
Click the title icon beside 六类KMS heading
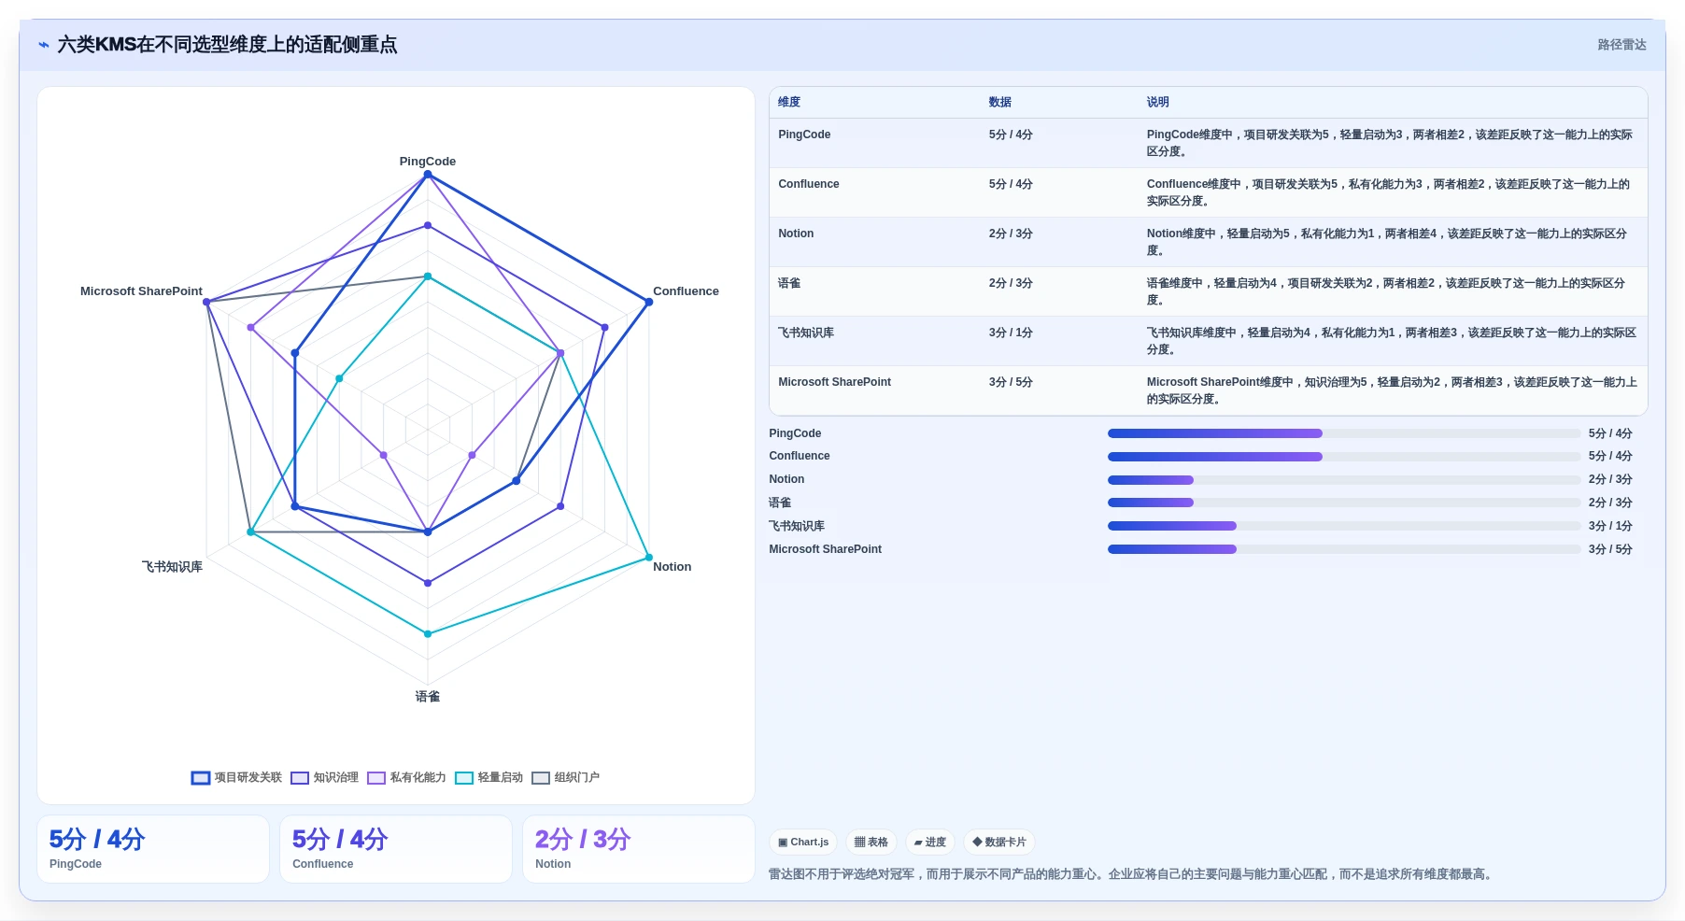click(44, 45)
